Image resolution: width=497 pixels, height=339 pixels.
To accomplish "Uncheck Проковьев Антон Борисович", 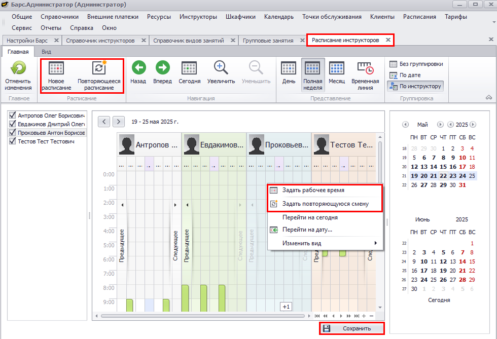I will click(x=12, y=132).
